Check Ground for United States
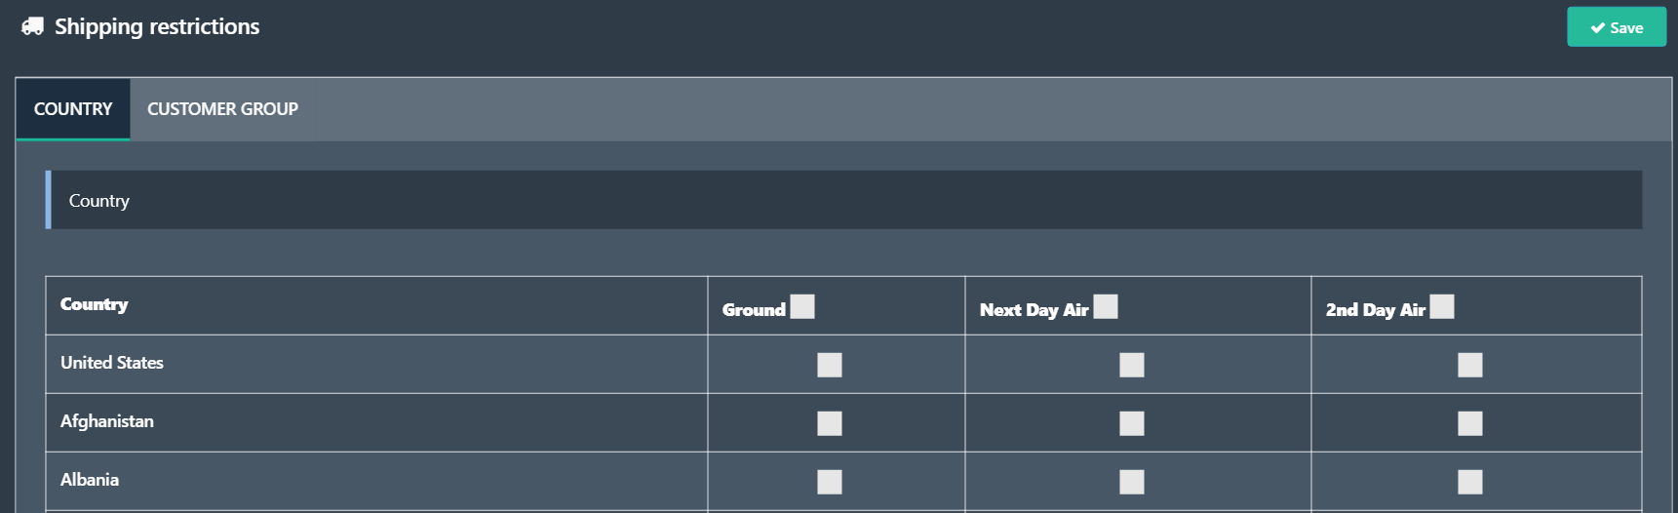Viewport: 1678px width, 513px height. tap(830, 365)
